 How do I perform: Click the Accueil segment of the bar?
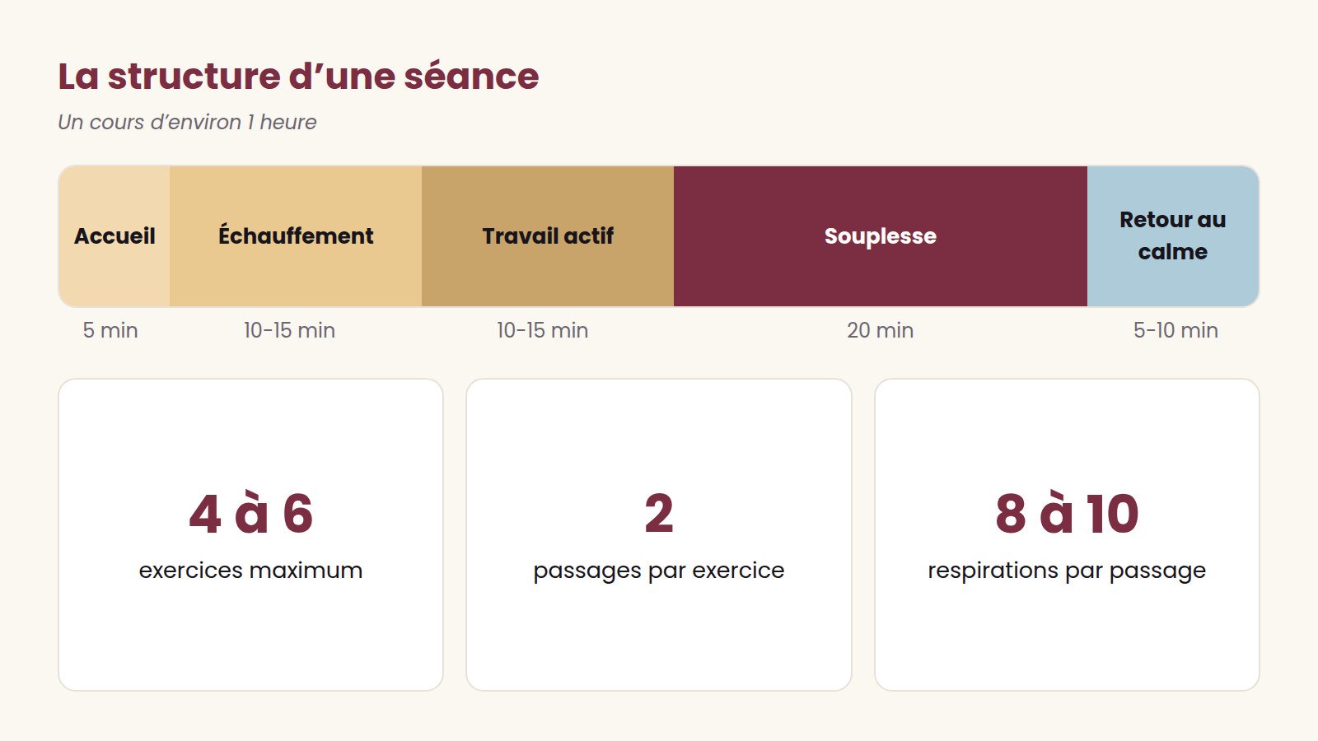pyautogui.click(x=115, y=236)
